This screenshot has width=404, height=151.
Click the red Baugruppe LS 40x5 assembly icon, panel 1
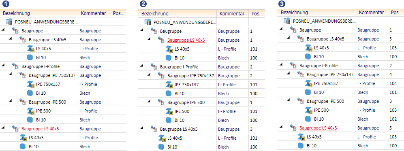pos(15,129)
